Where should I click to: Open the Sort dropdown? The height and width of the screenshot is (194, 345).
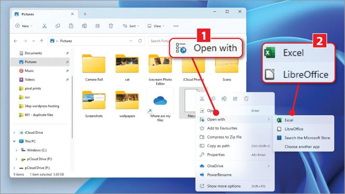(x=131, y=26)
